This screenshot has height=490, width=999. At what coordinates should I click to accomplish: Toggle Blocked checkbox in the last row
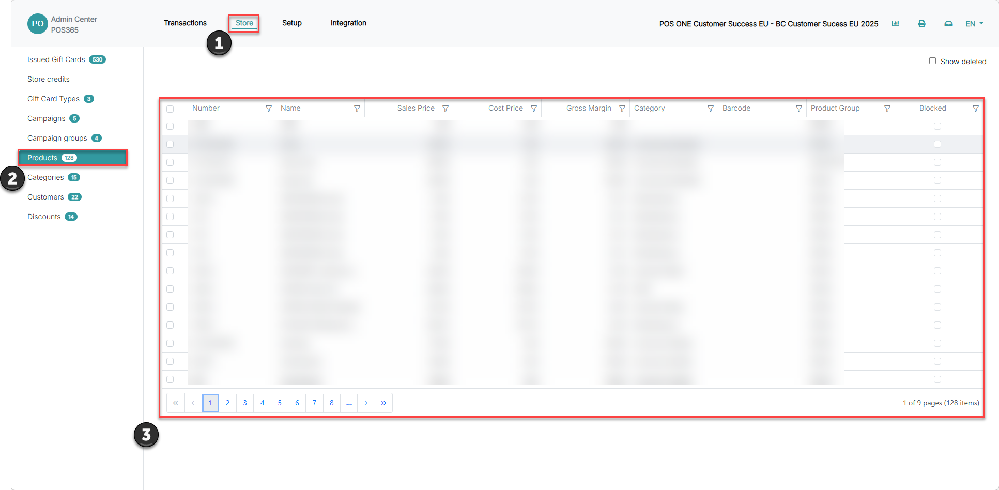pyautogui.click(x=937, y=379)
